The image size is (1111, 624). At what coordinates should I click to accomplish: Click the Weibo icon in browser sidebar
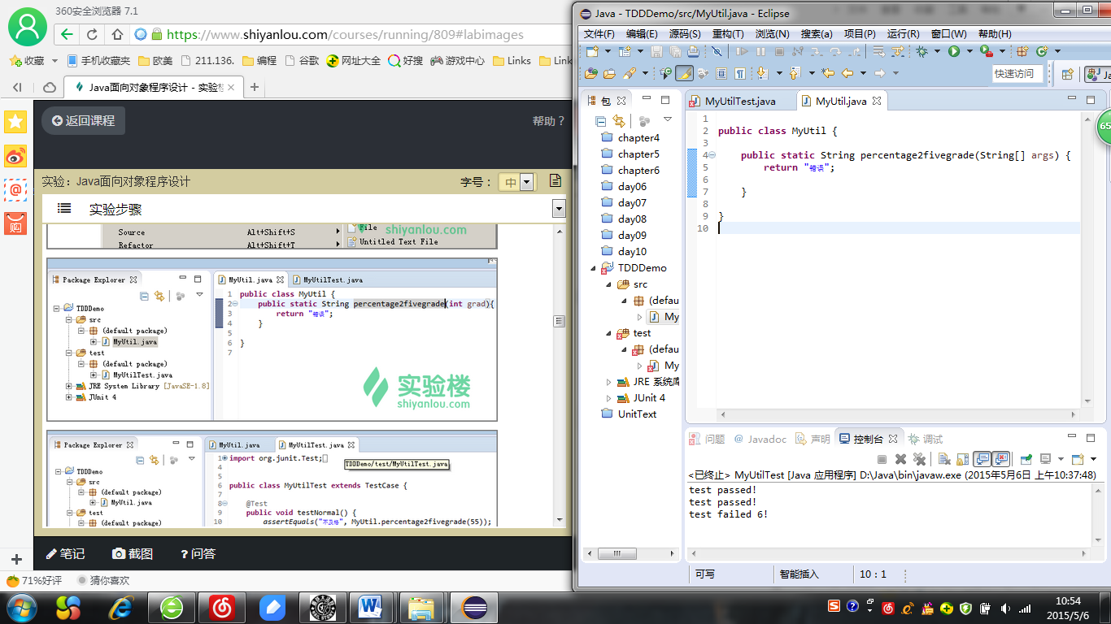tap(16, 156)
